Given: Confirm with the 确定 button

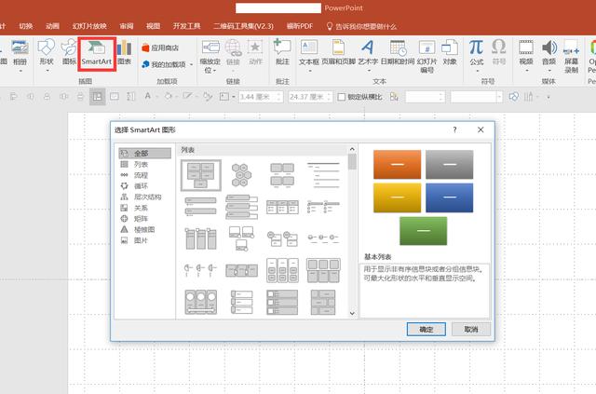Looking at the screenshot, I should coord(427,330).
